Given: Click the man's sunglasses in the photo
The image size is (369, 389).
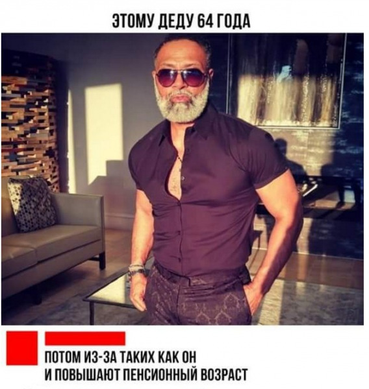Looking at the screenshot, I should coord(181,78).
